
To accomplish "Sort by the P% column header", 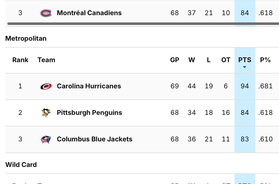I will tap(265, 60).
